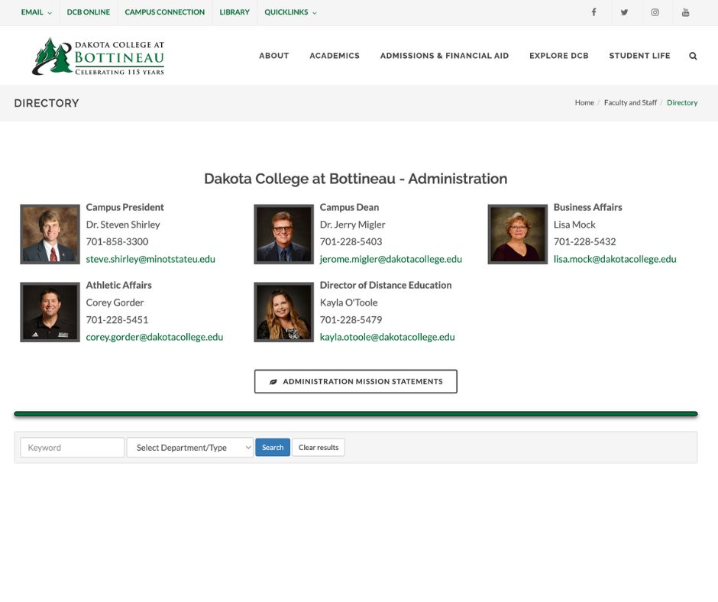Viewport: 718px width, 602px height.
Task: Open the Instagram social icon
Action: point(655,12)
